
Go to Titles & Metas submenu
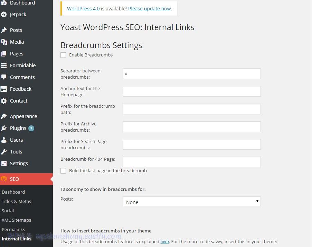(x=16, y=201)
